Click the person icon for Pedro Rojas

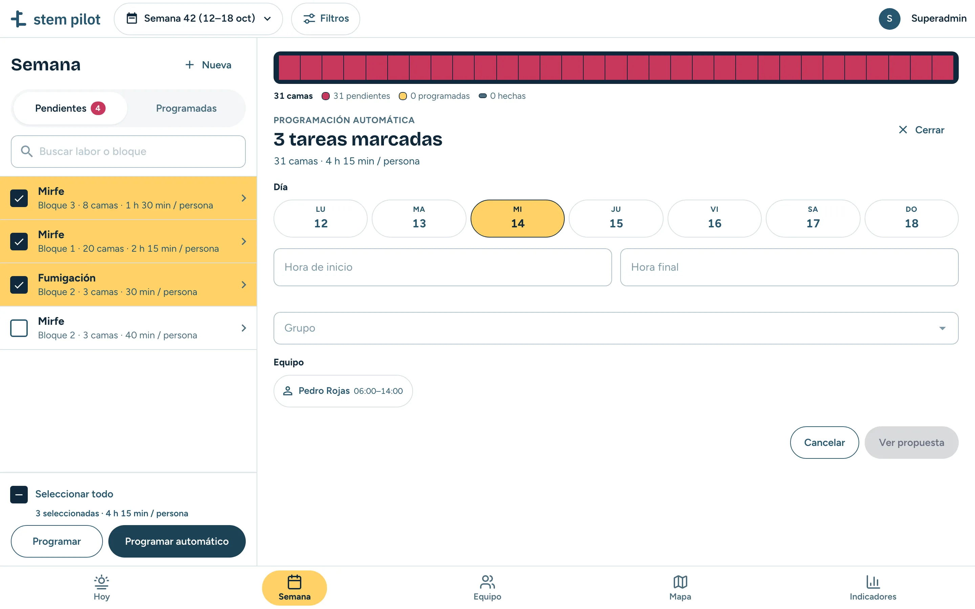(288, 391)
